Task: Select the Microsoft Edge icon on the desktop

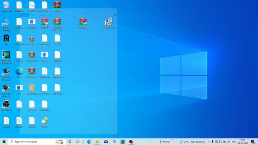Action: pos(19,72)
